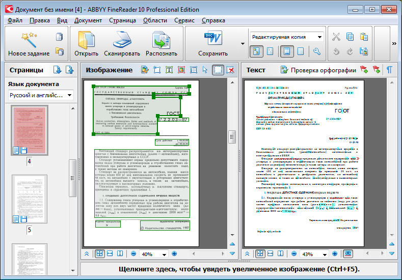The width and height of the screenshot is (402, 280).
Task: Click the Open folder icon
Action: pos(86,44)
